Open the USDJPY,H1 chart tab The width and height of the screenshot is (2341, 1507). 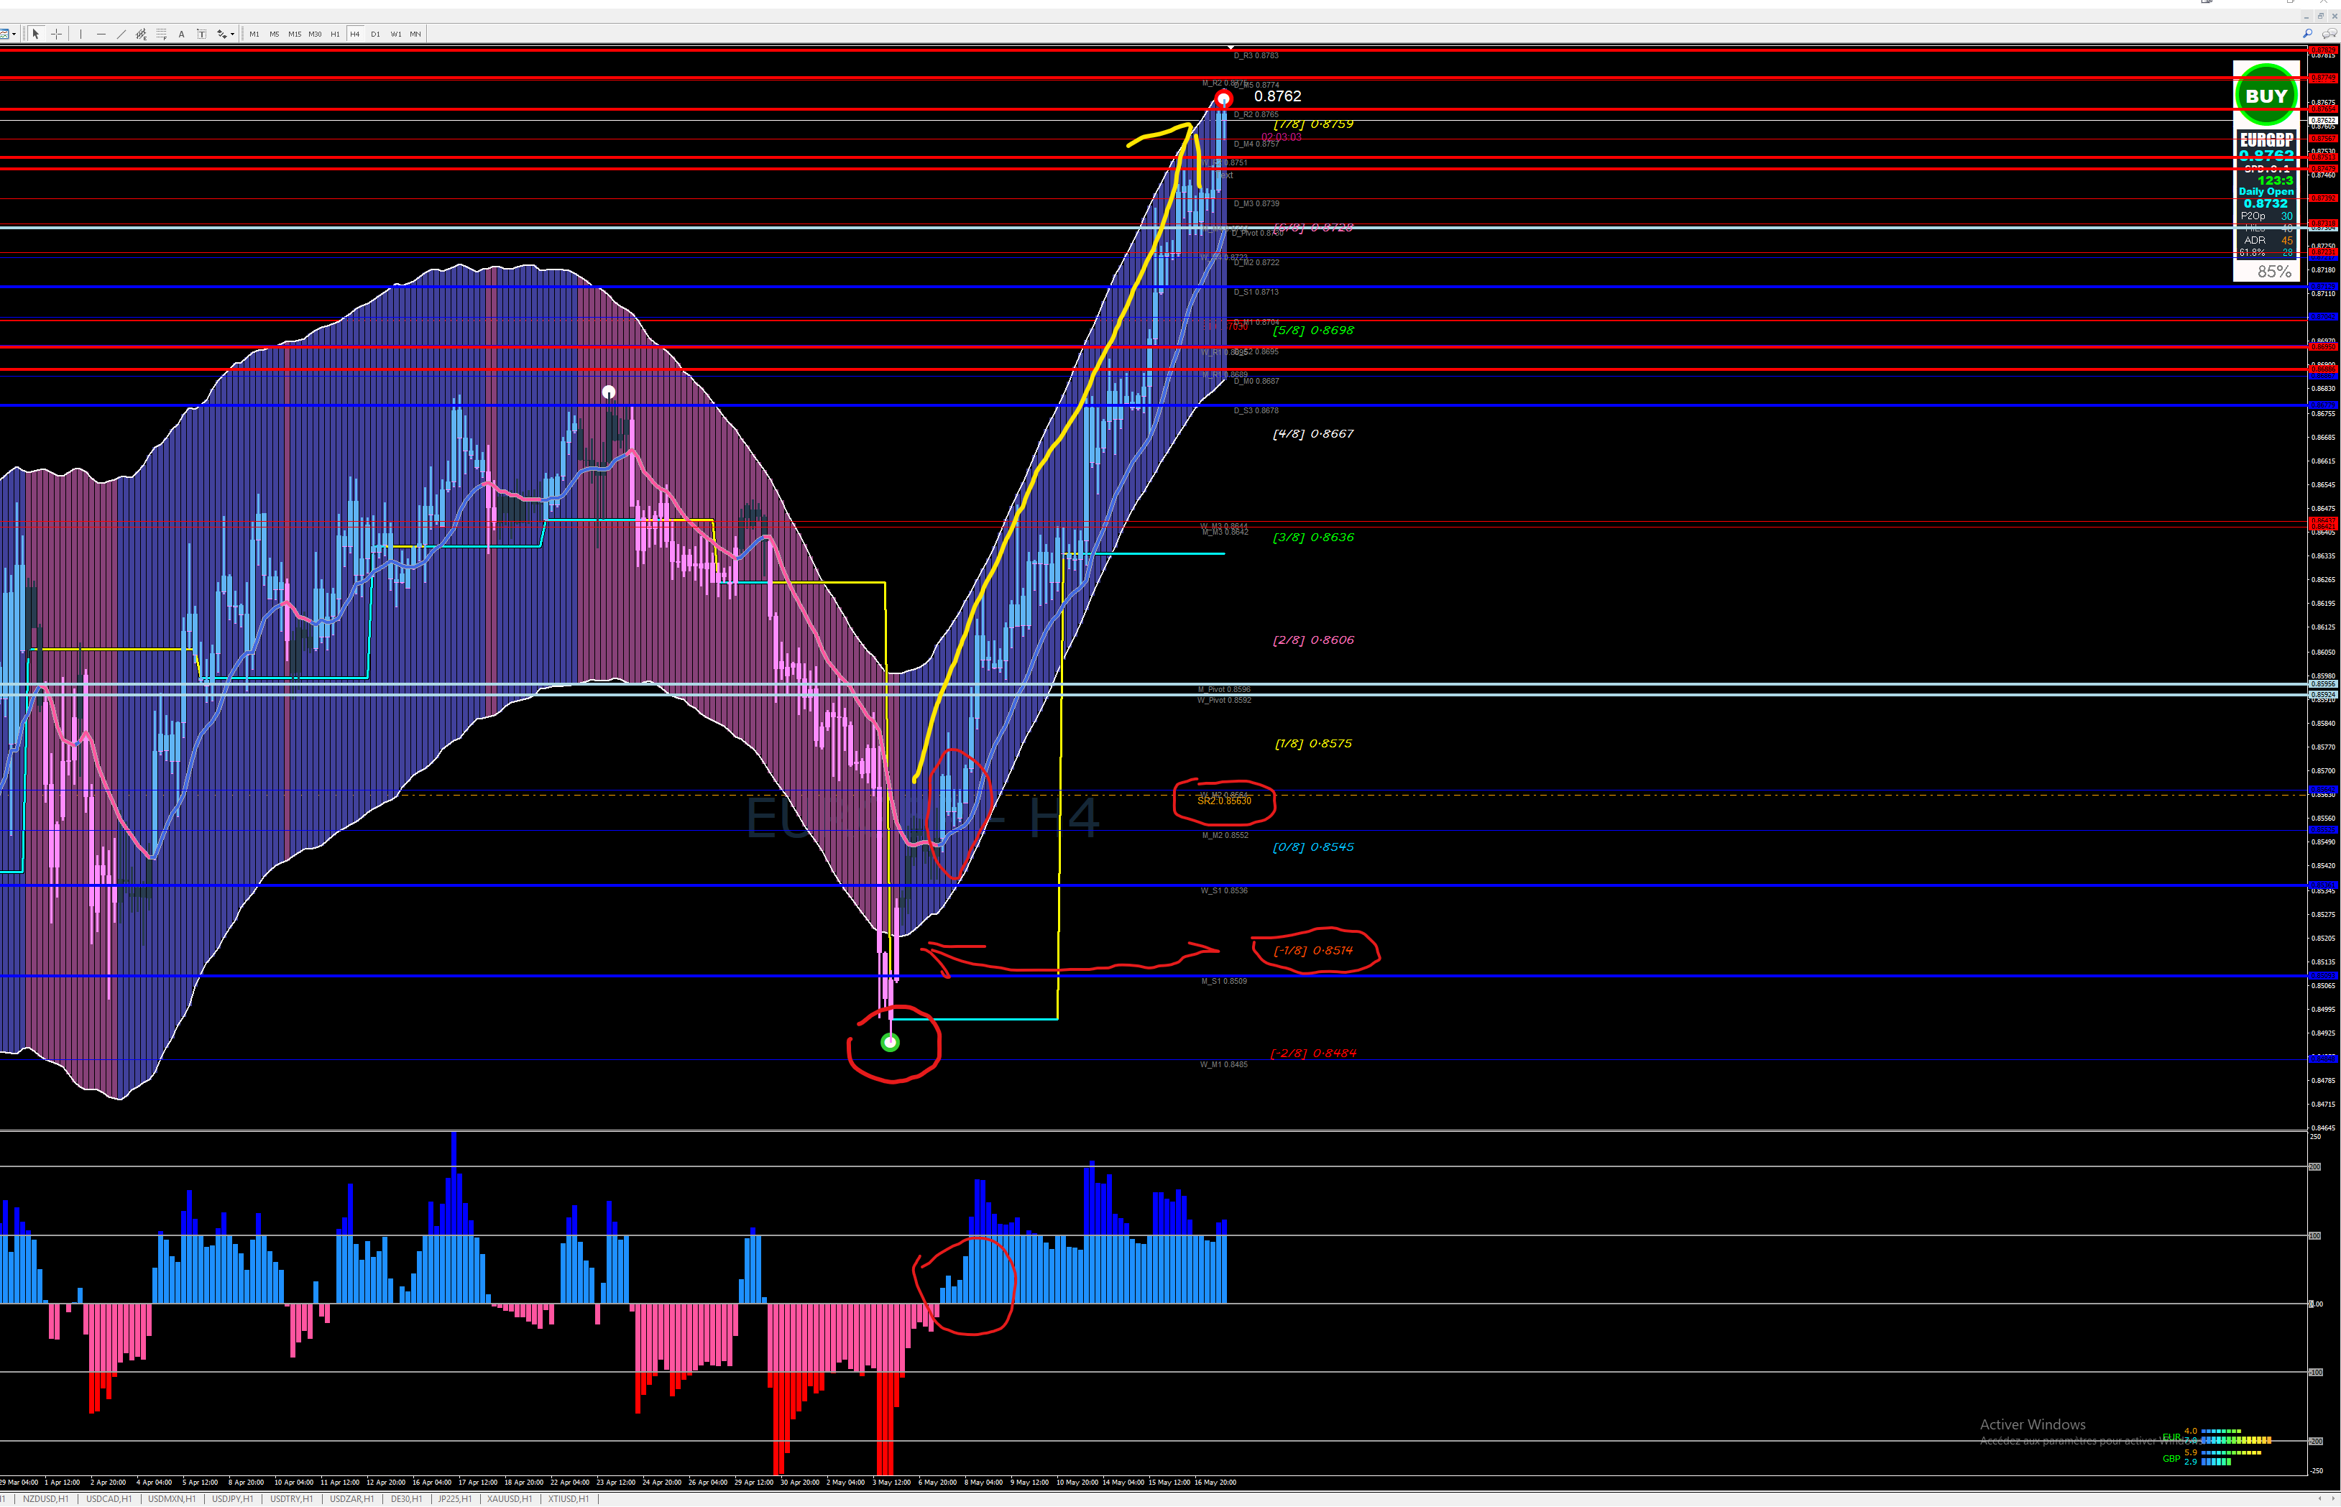232,1499
